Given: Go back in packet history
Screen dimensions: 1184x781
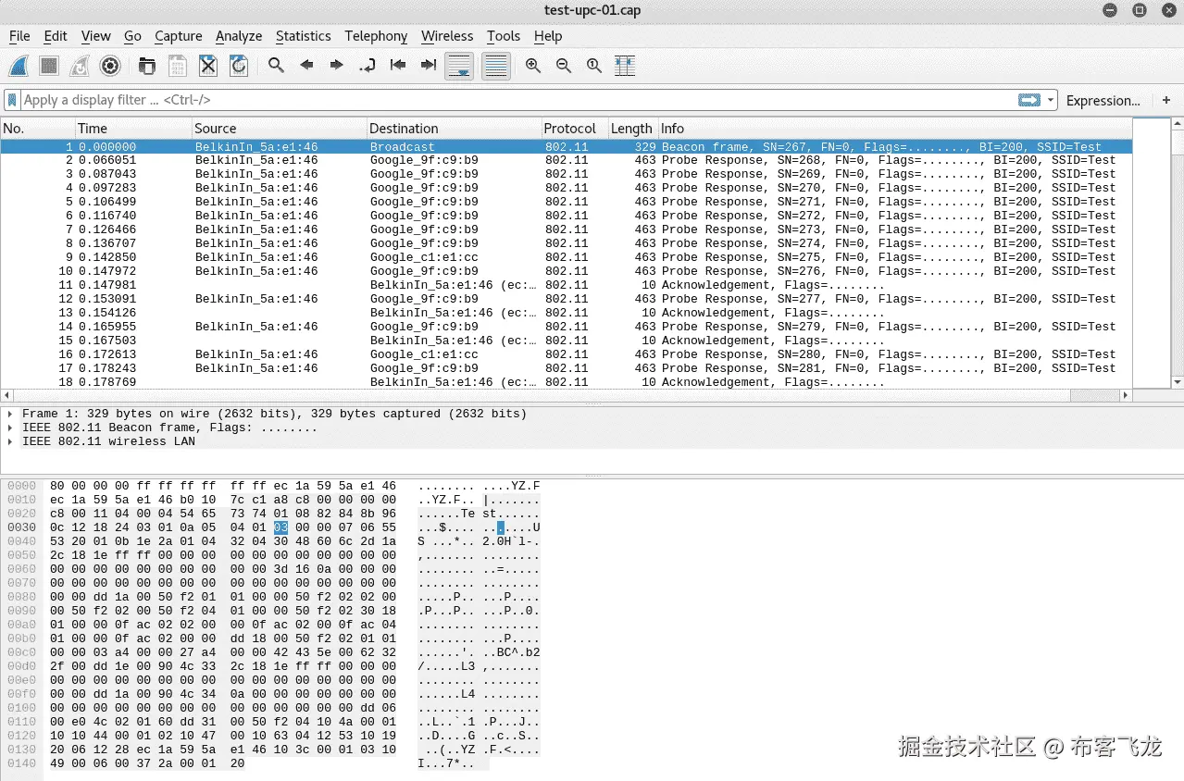Looking at the screenshot, I should click(306, 66).
